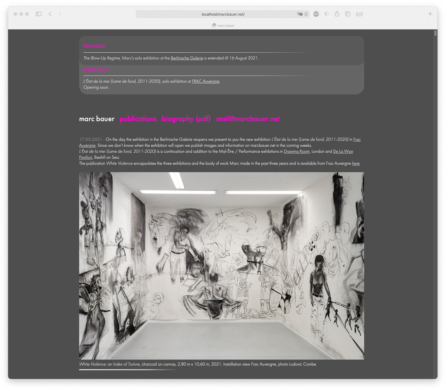
Task: Open the Share button in toolbar
Action: (x=337, y=14)
